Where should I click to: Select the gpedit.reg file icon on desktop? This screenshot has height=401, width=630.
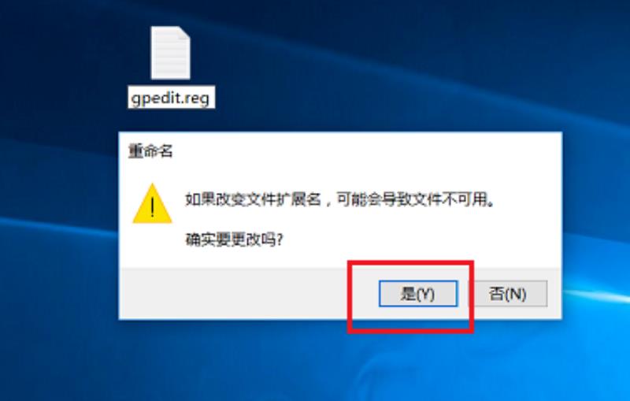coord(170,53)
